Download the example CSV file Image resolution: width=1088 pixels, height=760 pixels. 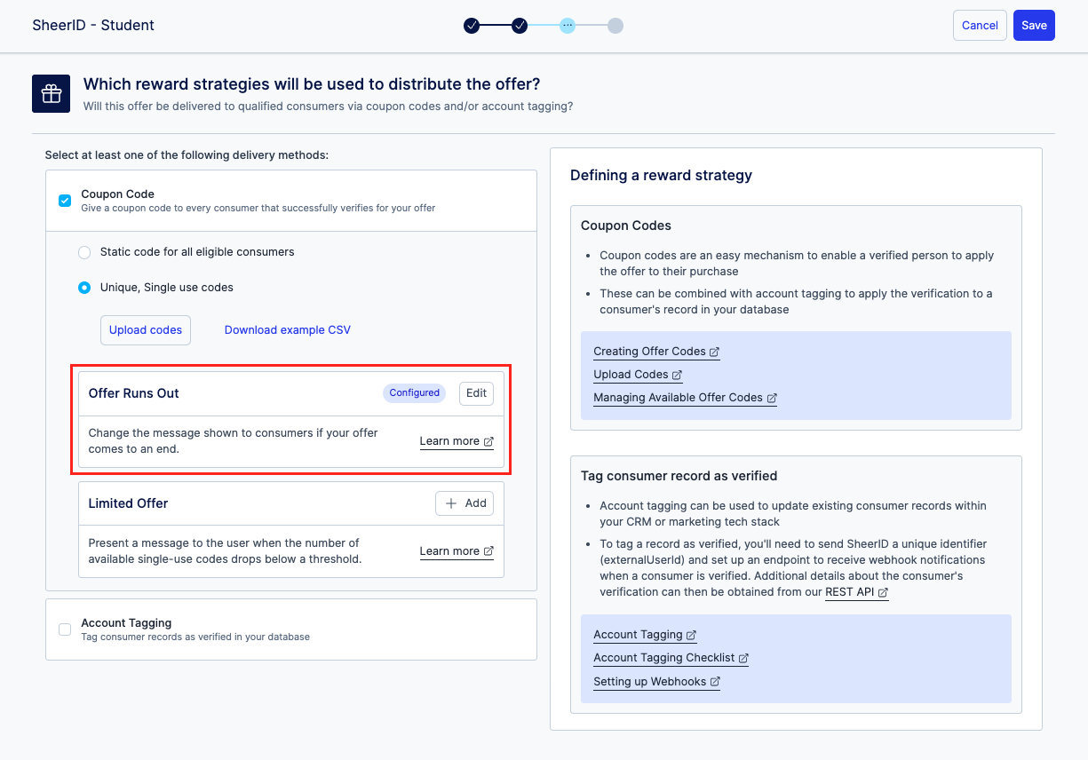tap(287, 330)
